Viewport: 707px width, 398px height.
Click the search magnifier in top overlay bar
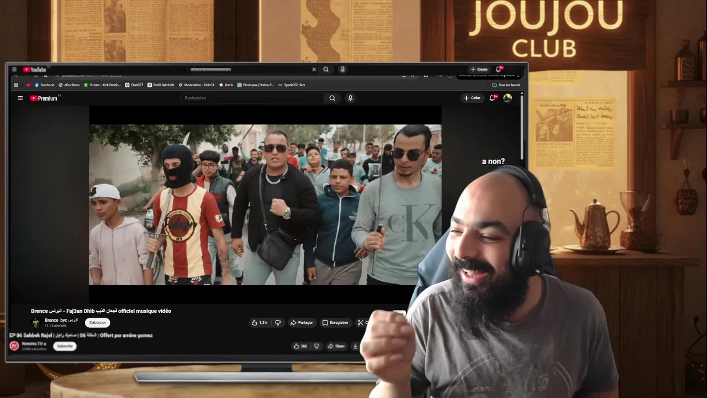(326, 70)
